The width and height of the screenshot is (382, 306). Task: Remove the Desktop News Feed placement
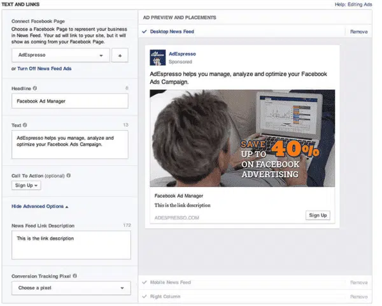(358, 31)
